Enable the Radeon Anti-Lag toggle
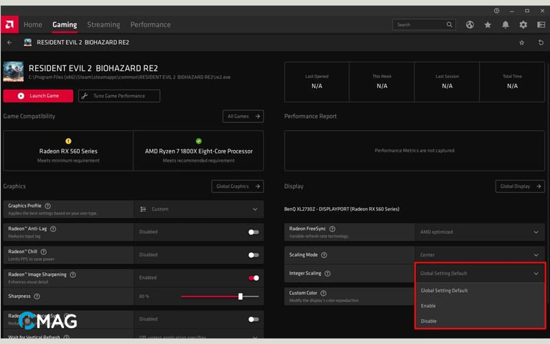 (x=254, y=232)
